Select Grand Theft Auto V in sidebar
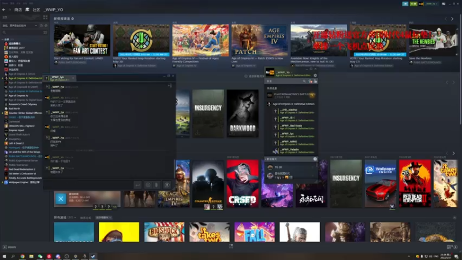 (19, 135)
